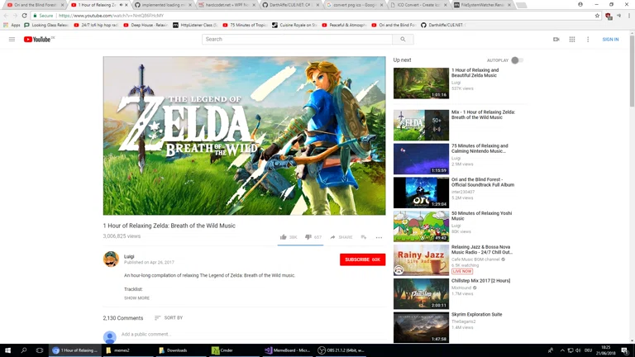
Task: Open the three-dot more actions menu under video
Action: pyautogui.click(x=379, y=237)
